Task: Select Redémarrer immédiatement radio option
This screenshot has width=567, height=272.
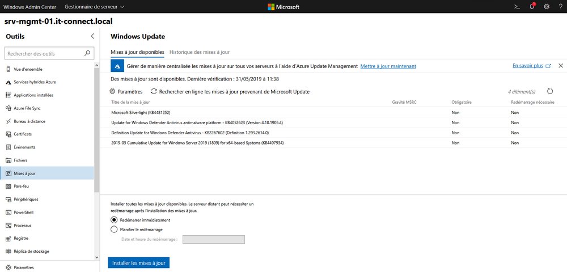Action: point(115,220)
